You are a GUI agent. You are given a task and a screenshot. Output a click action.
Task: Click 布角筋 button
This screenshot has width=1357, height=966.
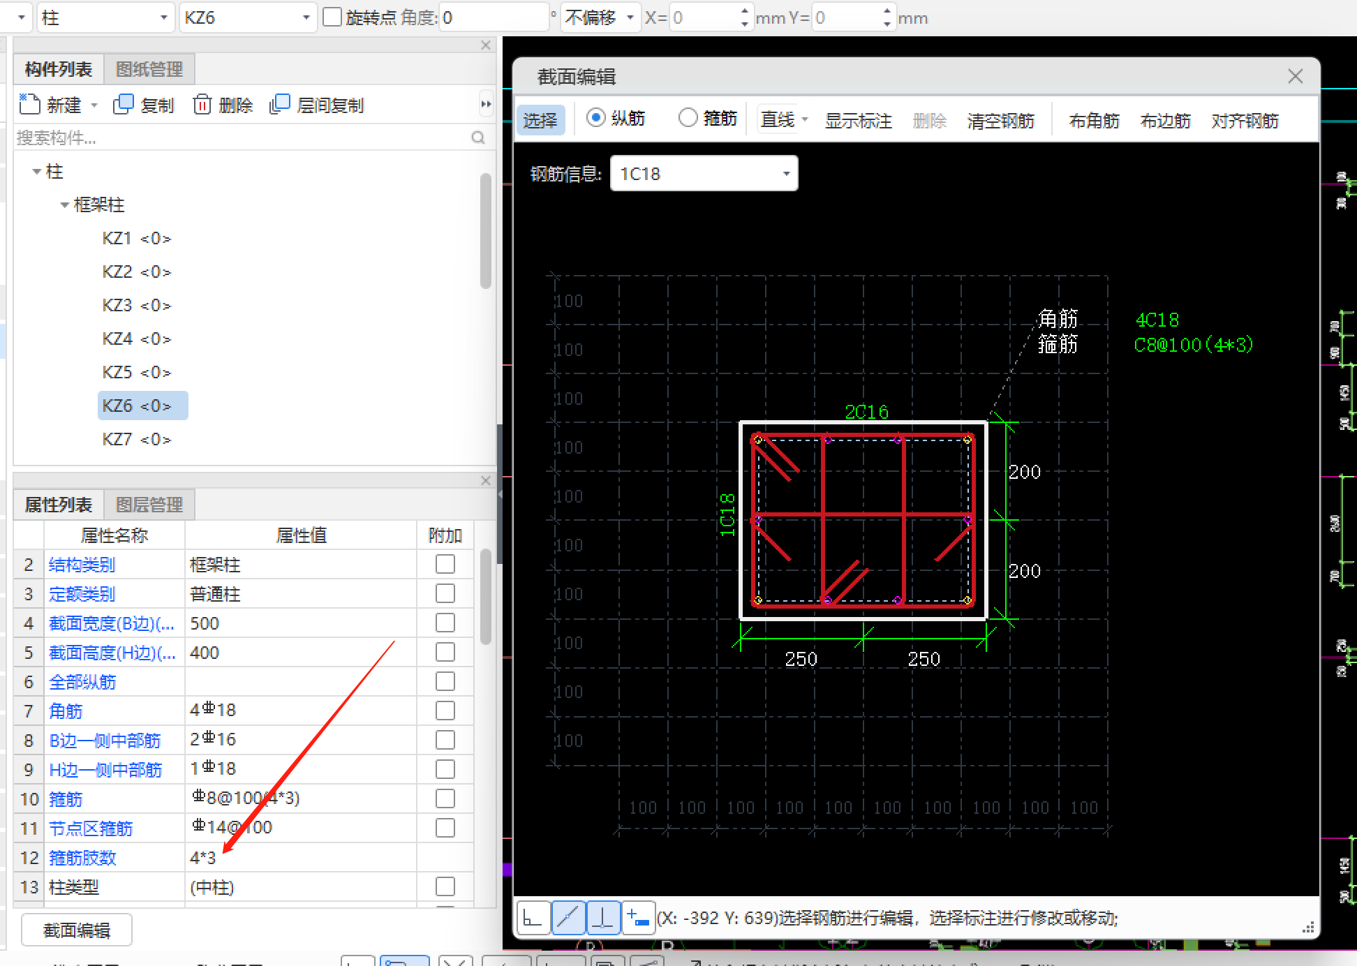pos(1094,121)
